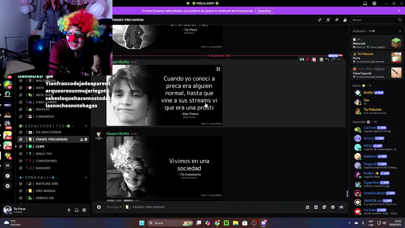Go to the CONFESIONES channel
Screen dimensions: 405x228
click(53, 161)
